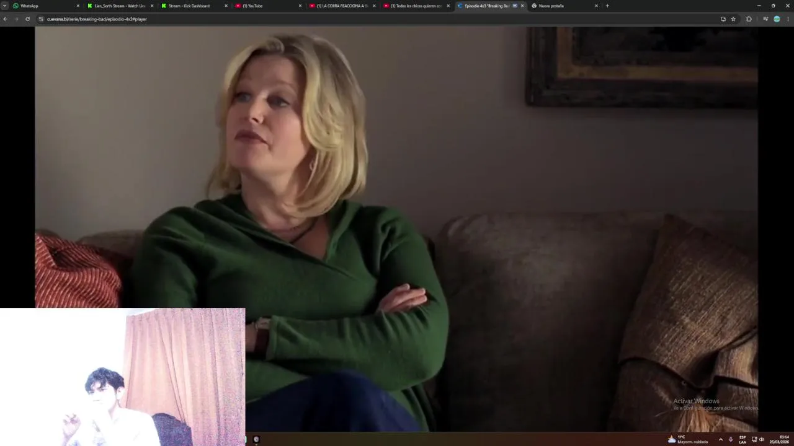Switch to the Lian_Sorth Stream Kick tab

click(120, 6)
